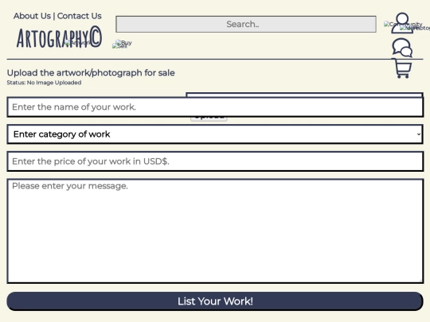Image resolution: width=430 pixels, height=322 pixels.
Task: Click the Artography logo
Action: pos(59,37)
